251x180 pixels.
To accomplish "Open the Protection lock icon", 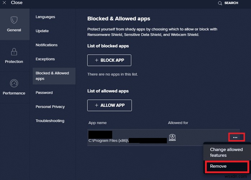I will point(14,51).
